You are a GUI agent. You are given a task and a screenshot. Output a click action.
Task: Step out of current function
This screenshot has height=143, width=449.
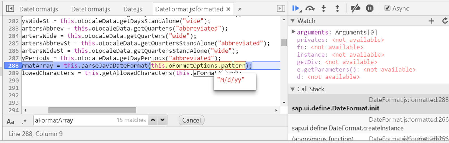pyautogui.click(x=337, y=8)
